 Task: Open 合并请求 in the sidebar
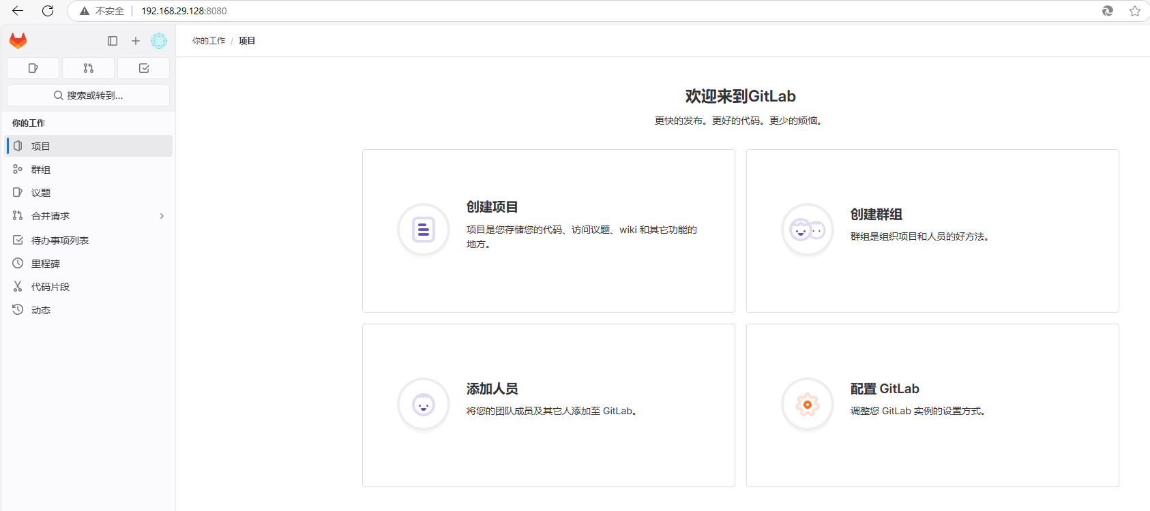(x=89, y=216)
